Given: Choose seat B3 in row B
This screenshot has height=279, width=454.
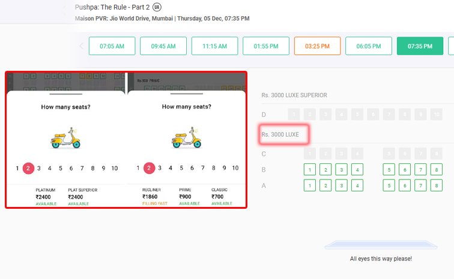Looking at the screenshot, I should pyautogui.click(x=341, y=170).
